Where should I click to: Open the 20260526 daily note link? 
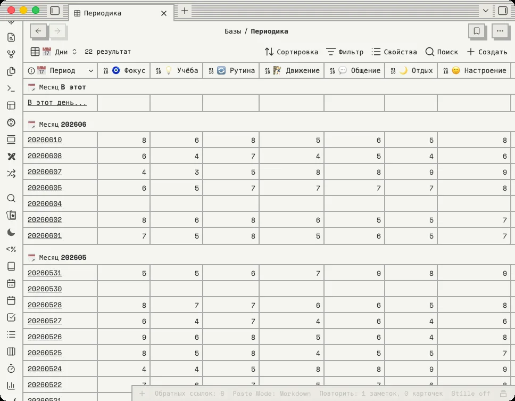click(45, 337)
